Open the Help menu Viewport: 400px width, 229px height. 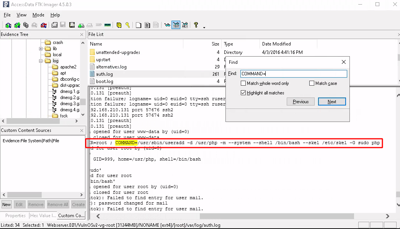(x=55, y=15)
